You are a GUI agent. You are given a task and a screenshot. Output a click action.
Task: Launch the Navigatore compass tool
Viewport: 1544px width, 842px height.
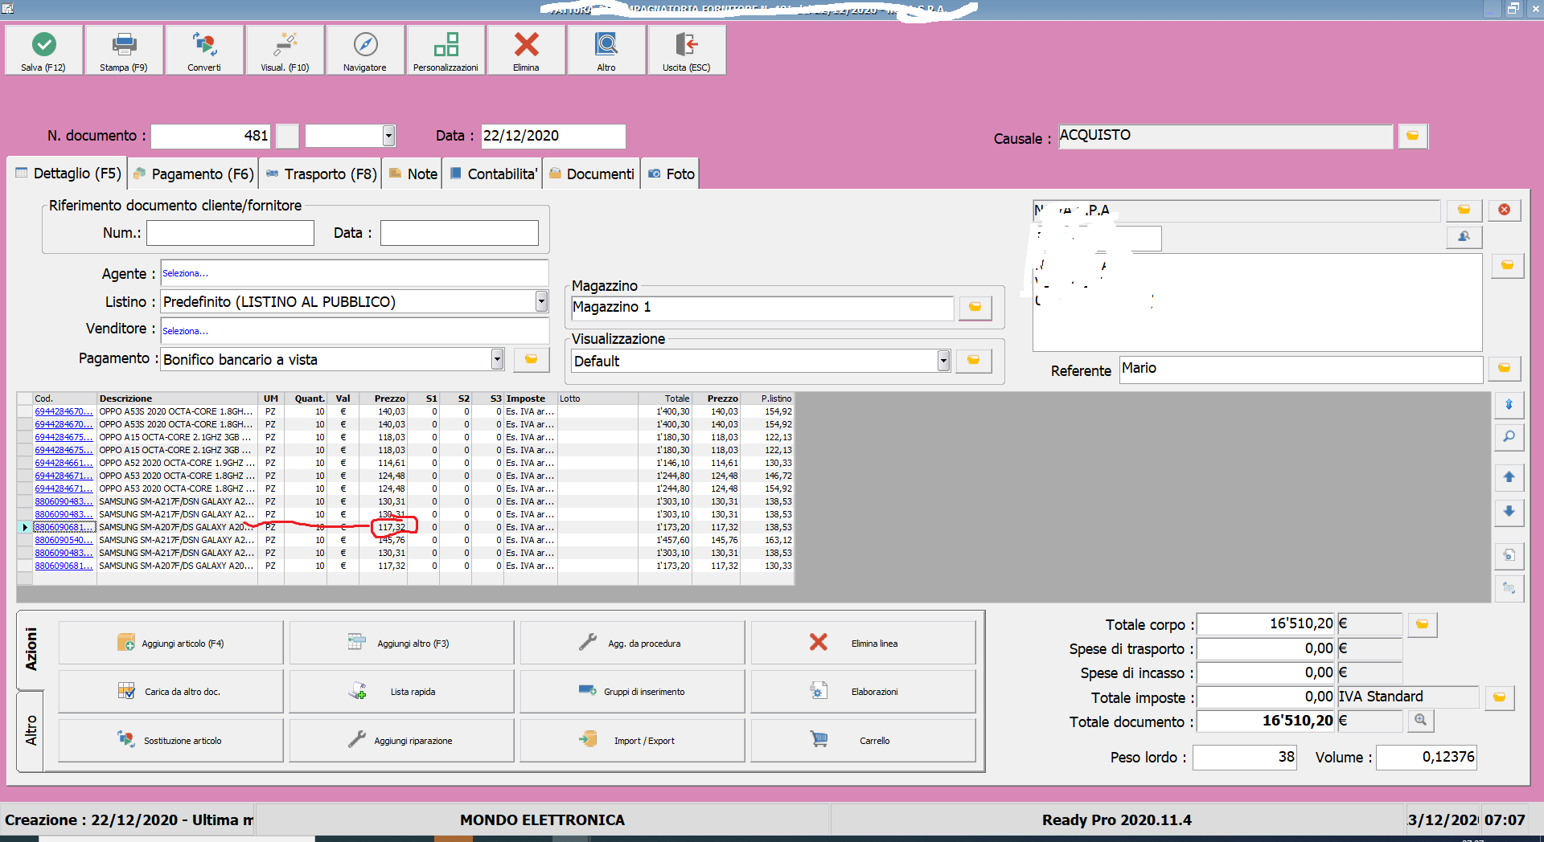click(x=365, y=50)
